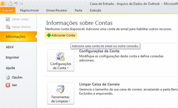The image size is (178, 108).
Task: Choose Imprimir from the backstage menu
Action: coord(12,58)
